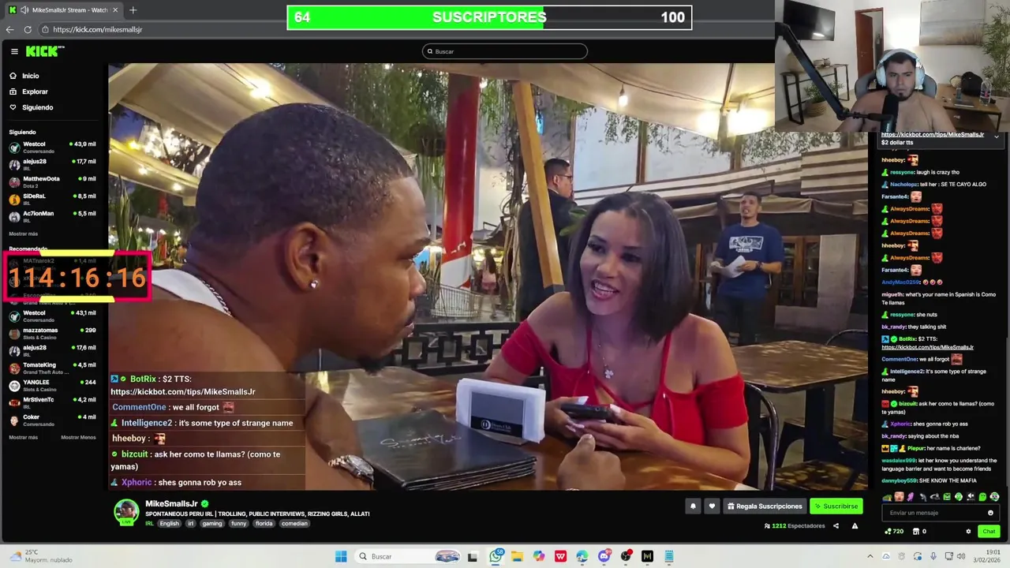Focus the Kick Buscar search field
The width and height of the screenshot is (1010, 568).
pyautogui.click(x=505, y=51)
